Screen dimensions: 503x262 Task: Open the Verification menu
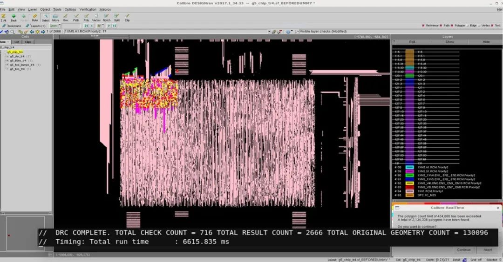[x=87, y=9]
